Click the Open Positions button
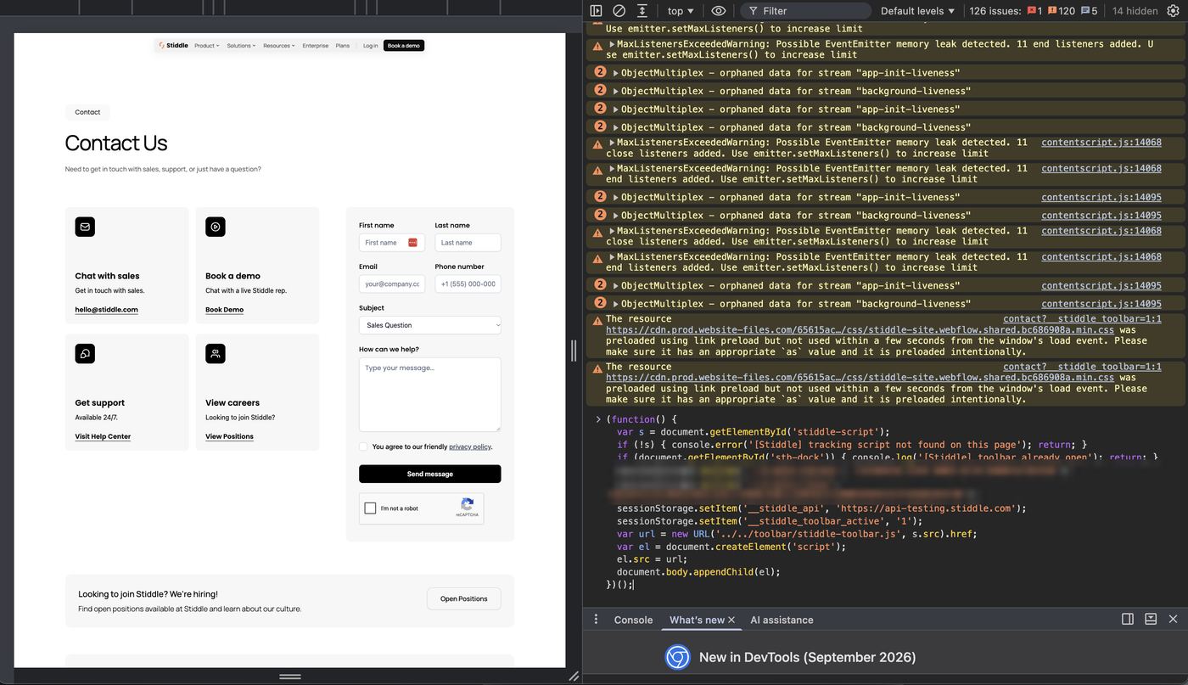Screen dimensions: 1188x685 463,598
